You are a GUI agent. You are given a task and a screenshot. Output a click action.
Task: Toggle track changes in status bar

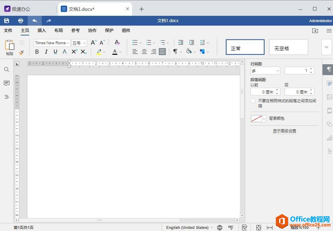(244, 227)
